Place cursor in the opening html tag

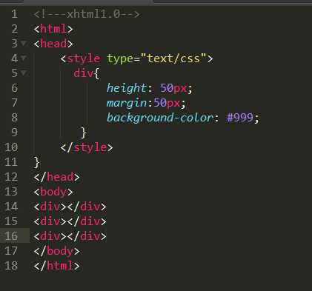(53, 29)
